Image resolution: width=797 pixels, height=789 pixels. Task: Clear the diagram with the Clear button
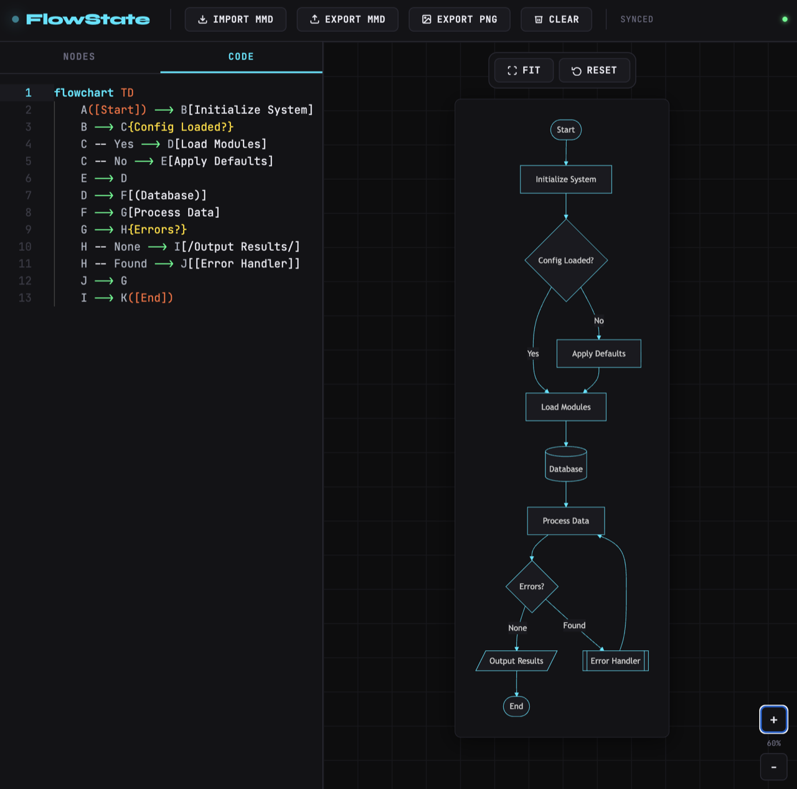tap(557, 19)
